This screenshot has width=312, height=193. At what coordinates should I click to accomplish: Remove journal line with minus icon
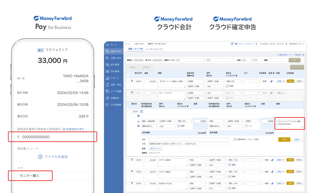pyautogui.click(x=138, y=121)
